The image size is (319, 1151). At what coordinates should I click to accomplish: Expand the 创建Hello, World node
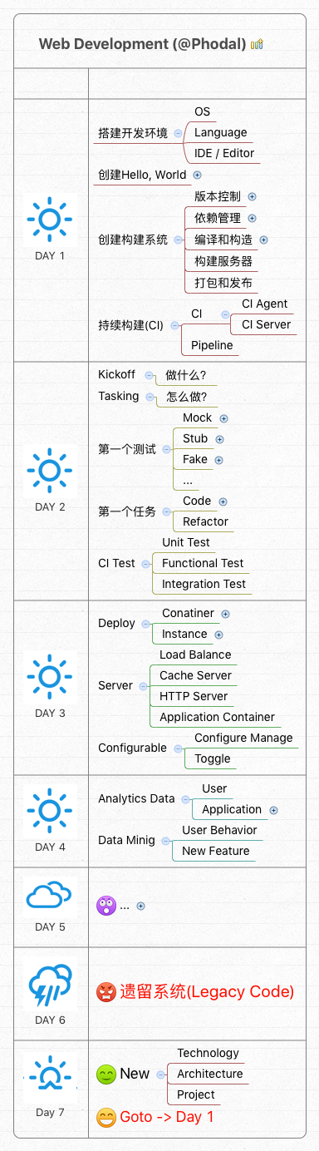(x=197, y=175)
